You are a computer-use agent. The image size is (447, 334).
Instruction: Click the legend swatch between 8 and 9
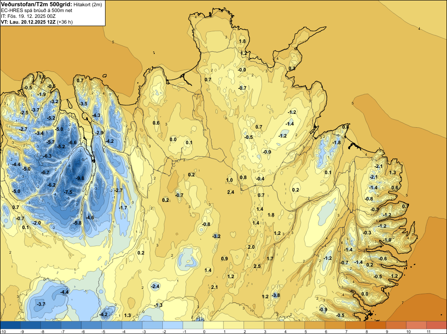click(x=376, y=325)
